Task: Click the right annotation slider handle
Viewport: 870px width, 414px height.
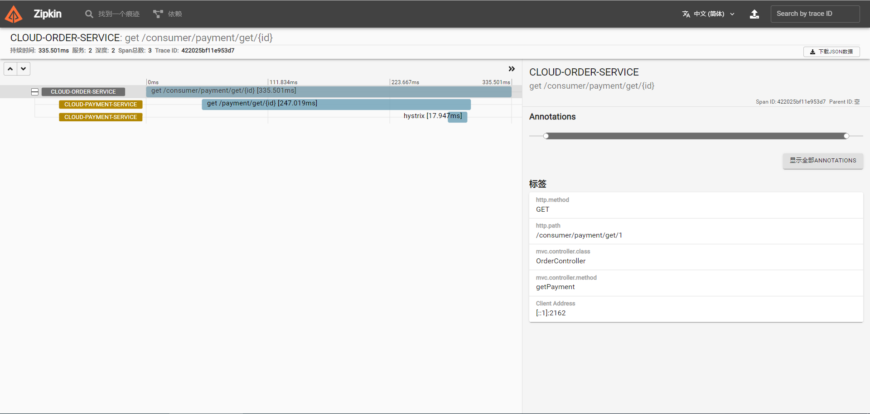Action: pos(846,136)
